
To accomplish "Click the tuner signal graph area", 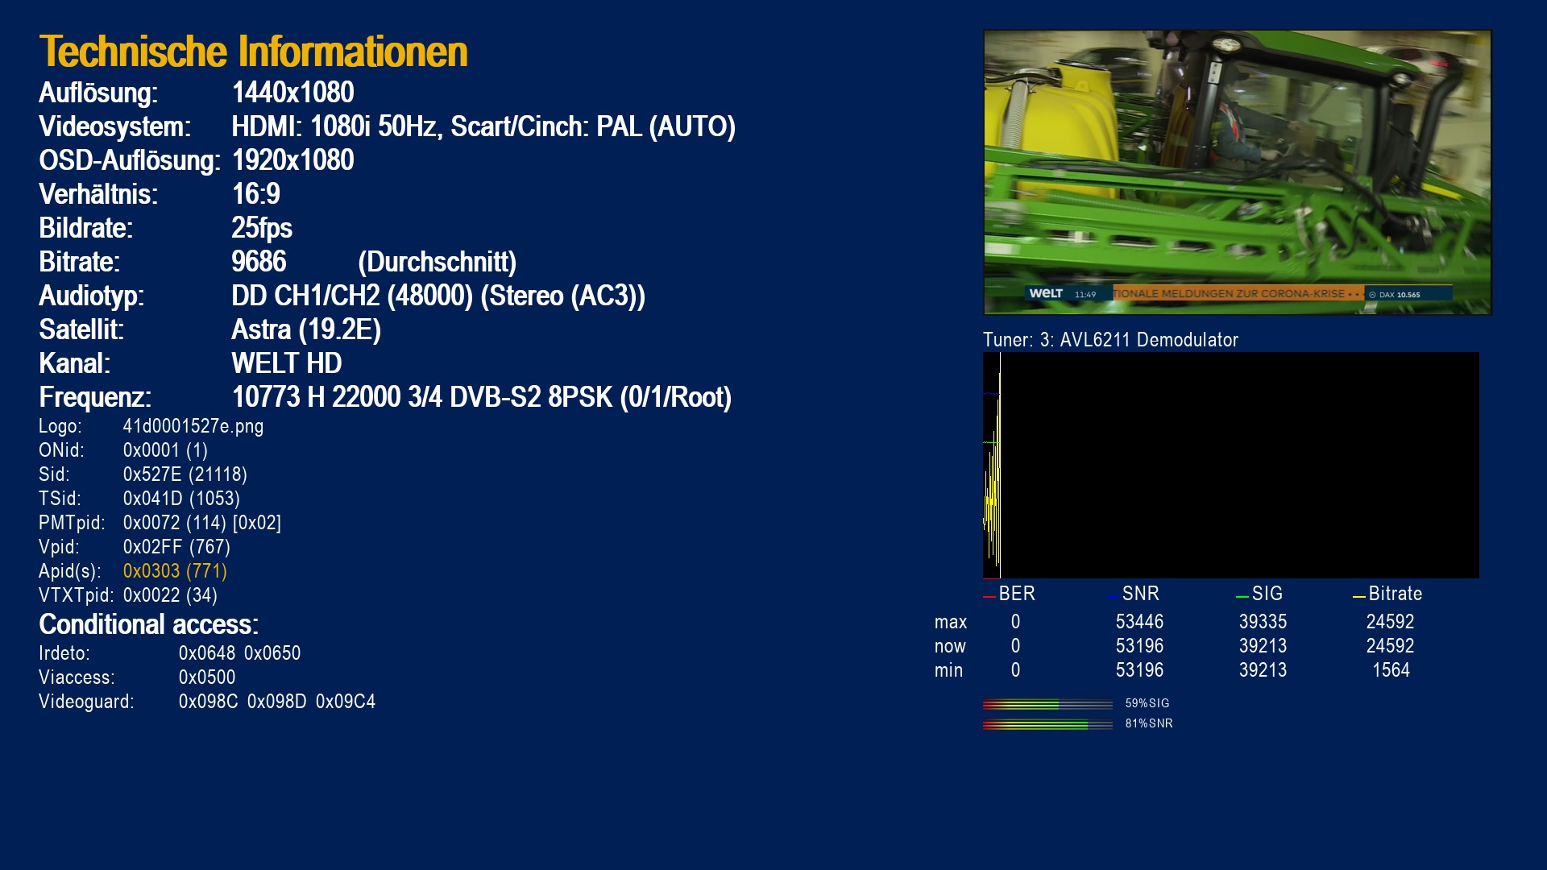I will (1230, 465).
